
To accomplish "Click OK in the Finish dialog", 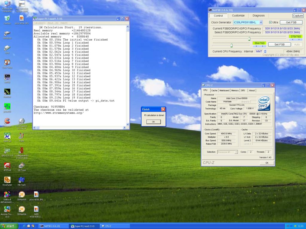I will [x=153, y=122].
